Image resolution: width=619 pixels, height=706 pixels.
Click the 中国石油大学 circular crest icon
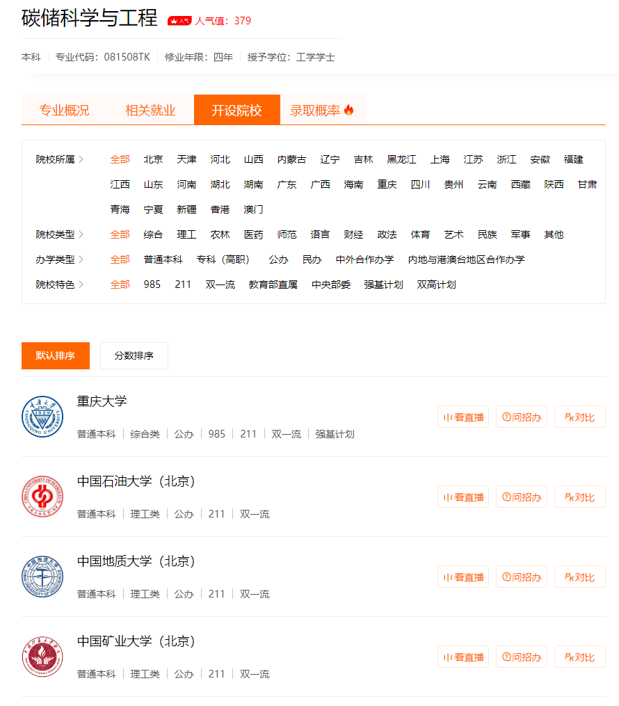pyautogui.click(x=42, y=497)
